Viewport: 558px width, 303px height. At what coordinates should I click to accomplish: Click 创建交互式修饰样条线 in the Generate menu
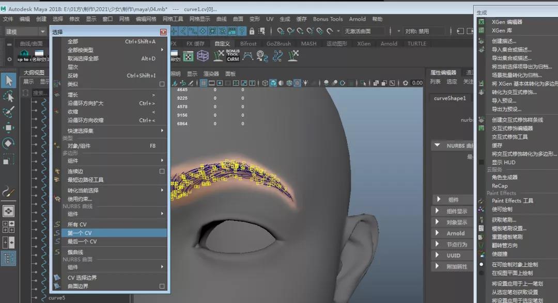click(517, 120)
